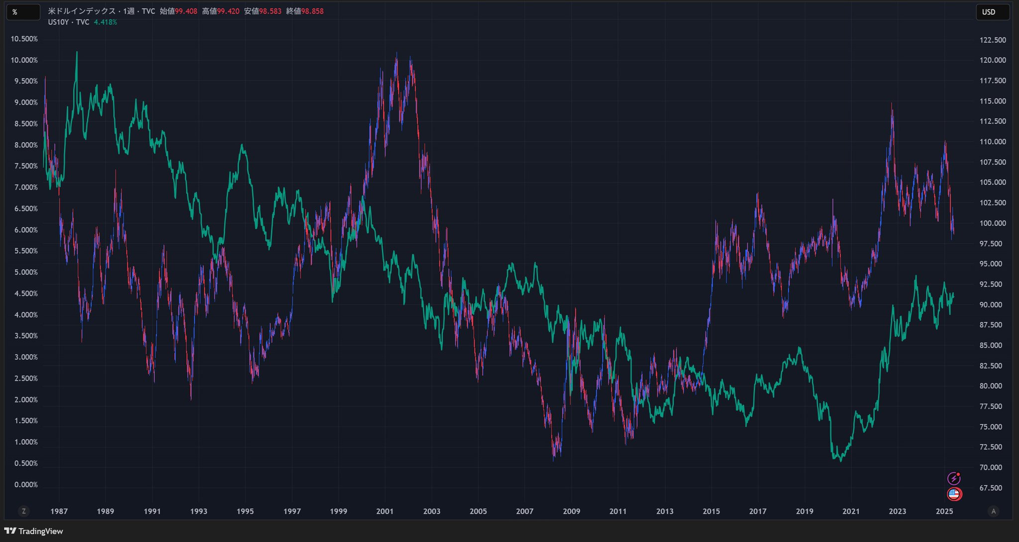The width and height of the screenshot is (1019, 542).
Task: Click the 10.000% mark on left scale
Action: coord(24,60)
